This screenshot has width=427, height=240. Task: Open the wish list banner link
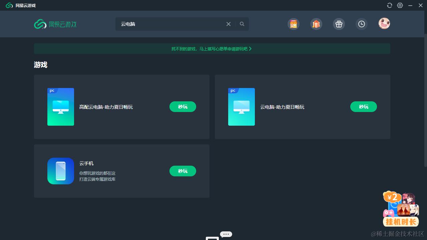point(212,49)
